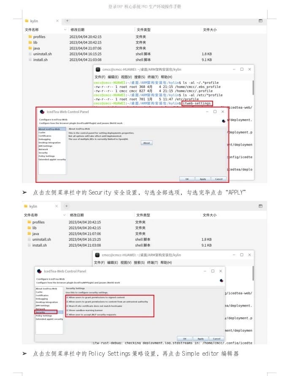Click OK in the Security Settings control panel
Viewport: 284px width, 376px height.
[x=185, y=339]
